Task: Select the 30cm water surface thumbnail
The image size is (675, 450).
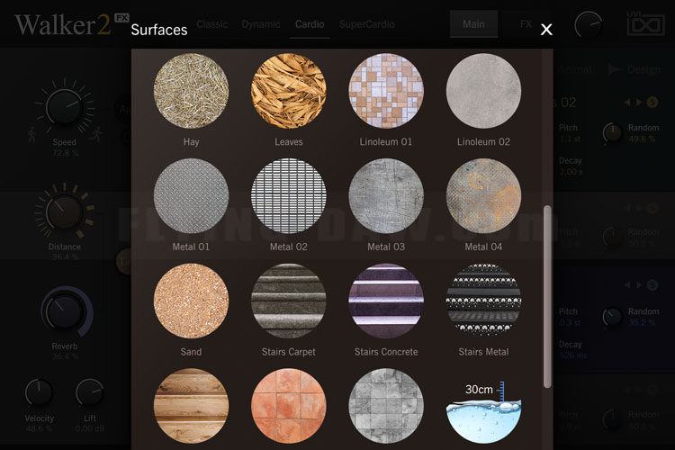Action: pos(483,411)
